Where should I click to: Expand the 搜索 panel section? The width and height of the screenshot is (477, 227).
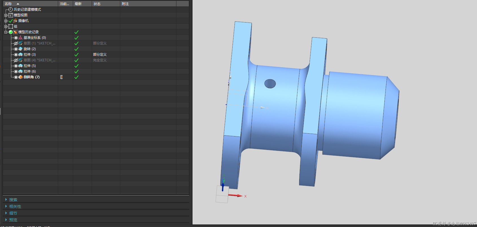(x=13, y=200)
